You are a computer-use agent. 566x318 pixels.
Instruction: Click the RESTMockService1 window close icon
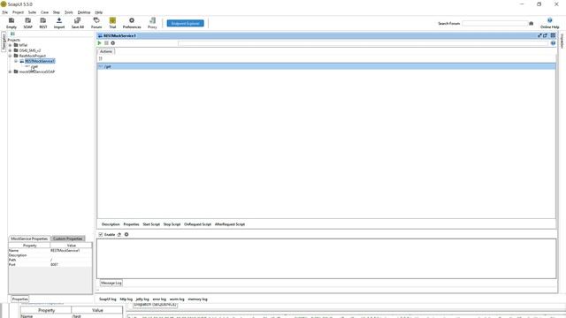pos(553,35)
